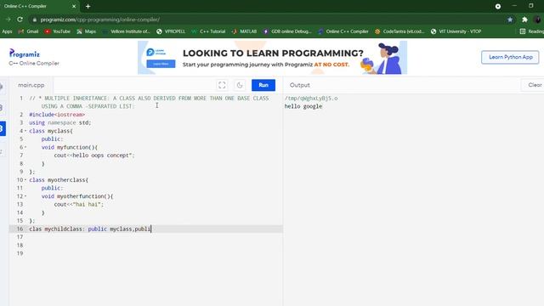Image resolution: width=544 pixels, height=306 pixels.
Task: Click the 'using namespace std;' line
Action: 60,122
